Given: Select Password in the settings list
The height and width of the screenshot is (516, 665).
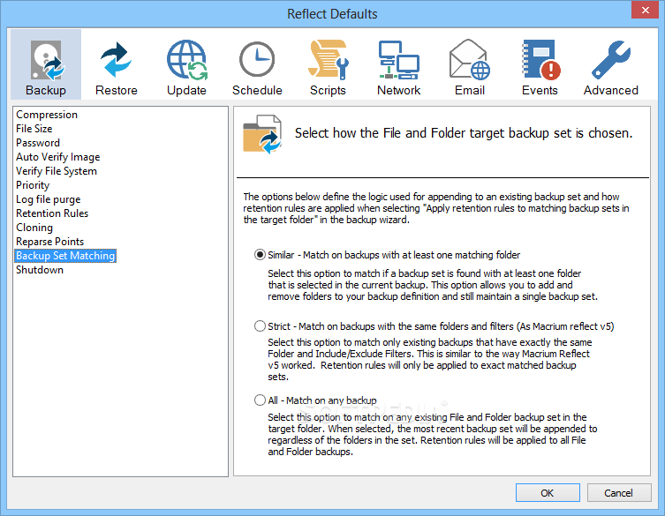Looking at the screenshot, I should click(x=38, y=143).
